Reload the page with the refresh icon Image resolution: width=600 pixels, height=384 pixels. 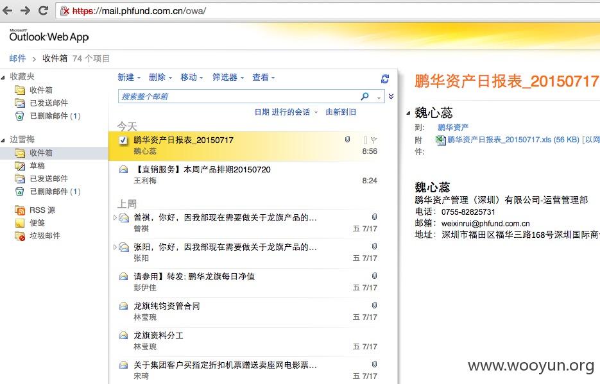(x=43, y=11)
